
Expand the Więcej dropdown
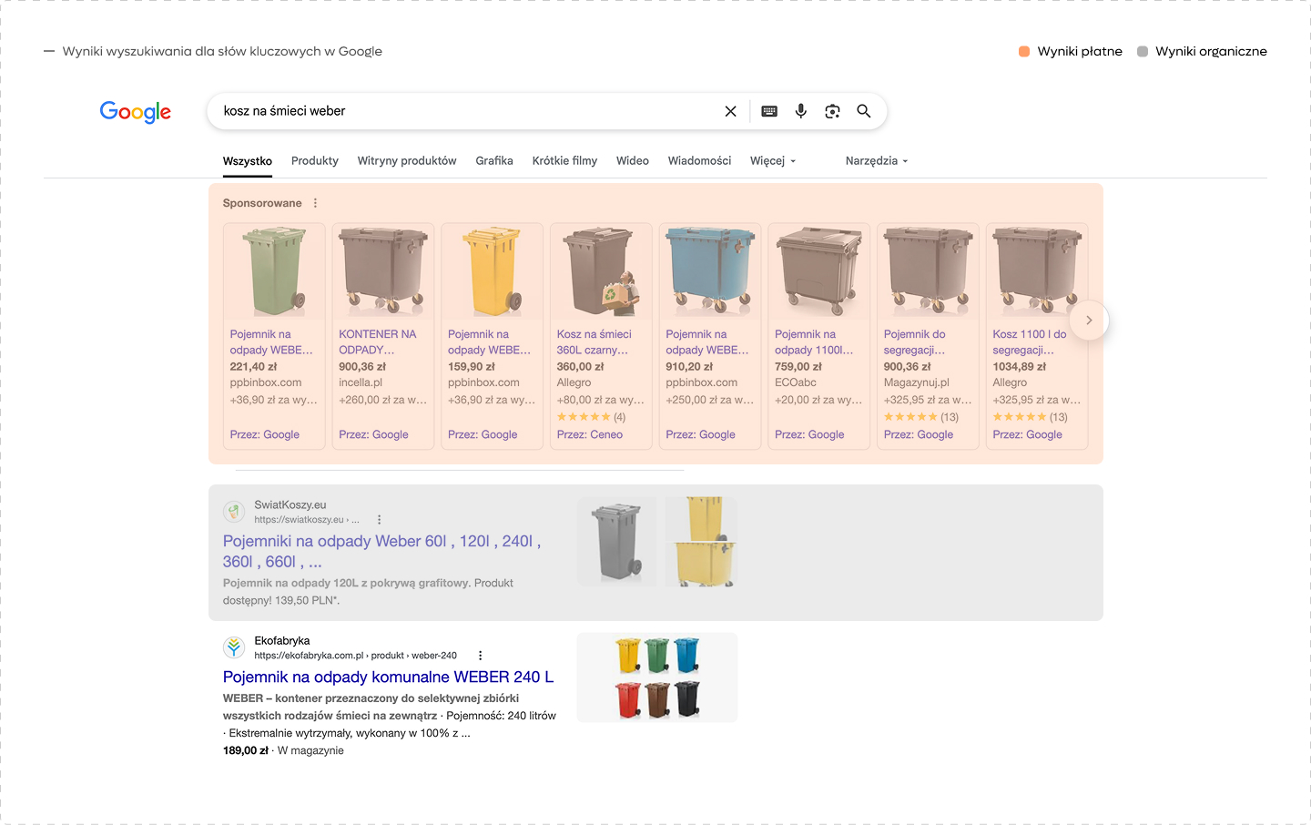click(x=773, y=161)
